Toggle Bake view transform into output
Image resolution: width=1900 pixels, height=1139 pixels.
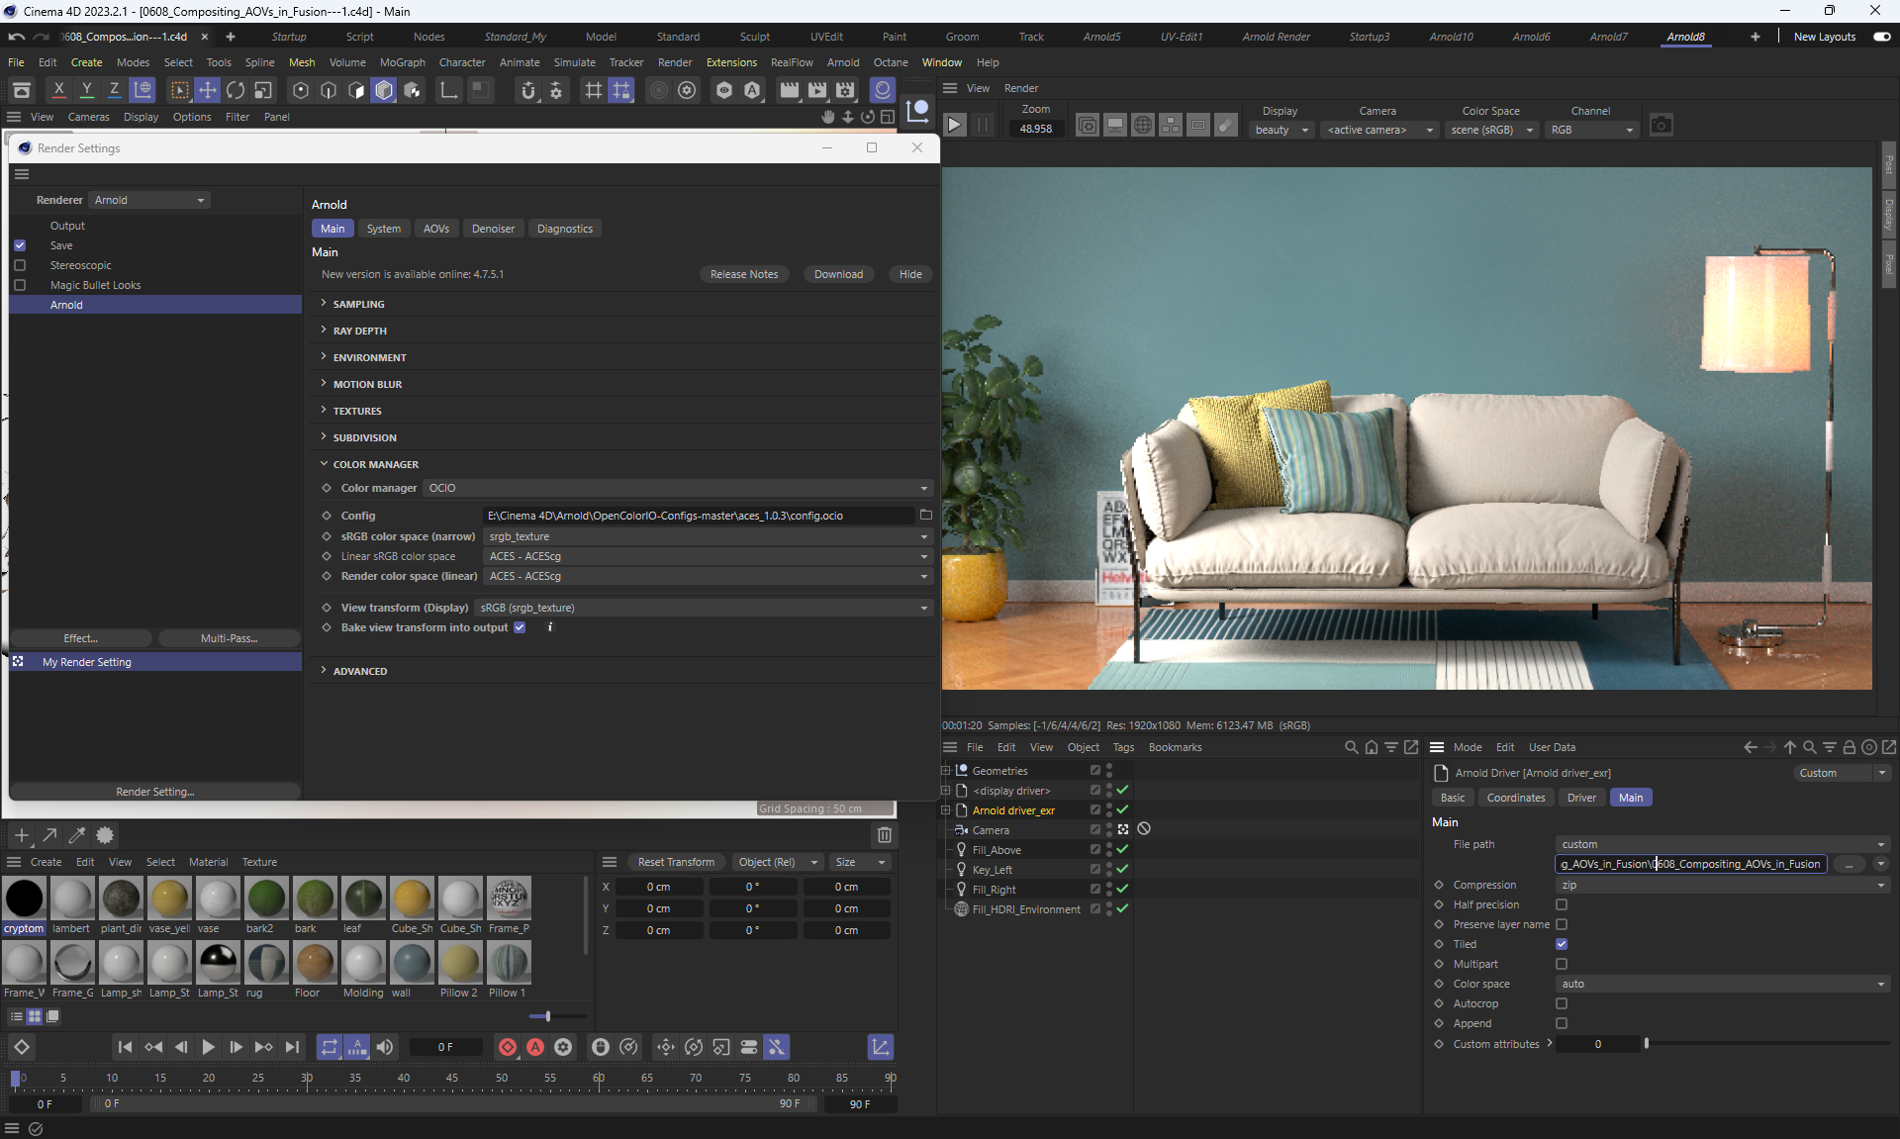(520, 627)
